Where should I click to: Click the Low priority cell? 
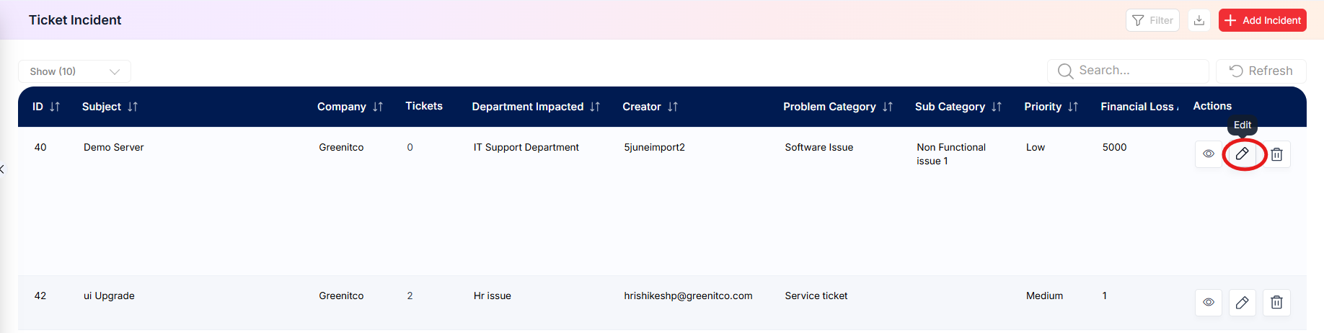click(x=1036, y=147)
